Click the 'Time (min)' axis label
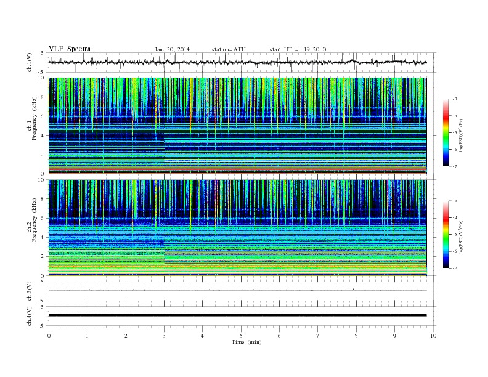Screen dimensions: 488x377 click(246, 342)
